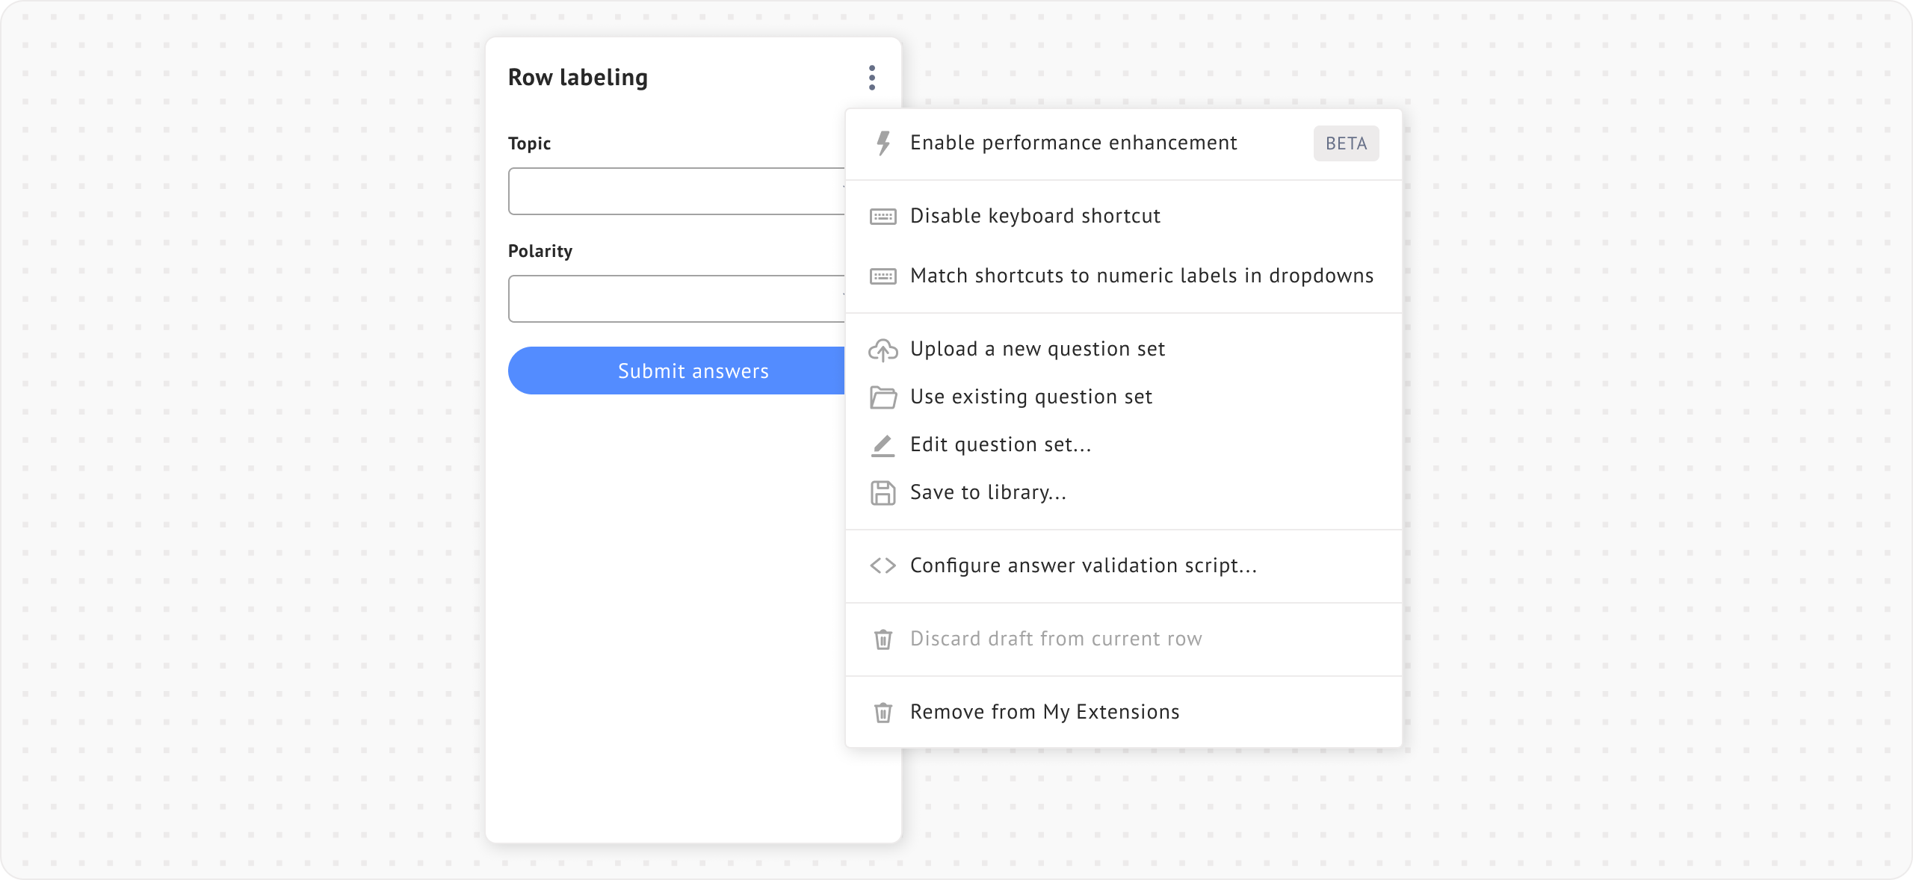Click keyboard icon beside Match shortcuts entry

pyautogui.click(x=883, y=276)
